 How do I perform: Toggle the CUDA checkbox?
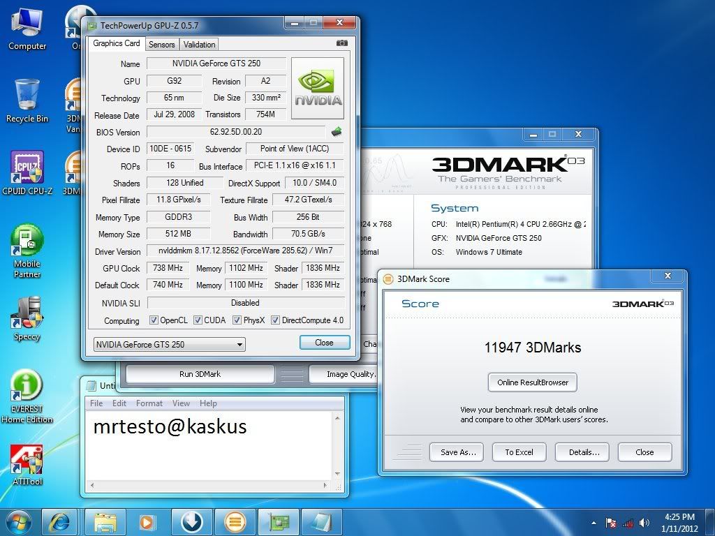tap(198, 320)
